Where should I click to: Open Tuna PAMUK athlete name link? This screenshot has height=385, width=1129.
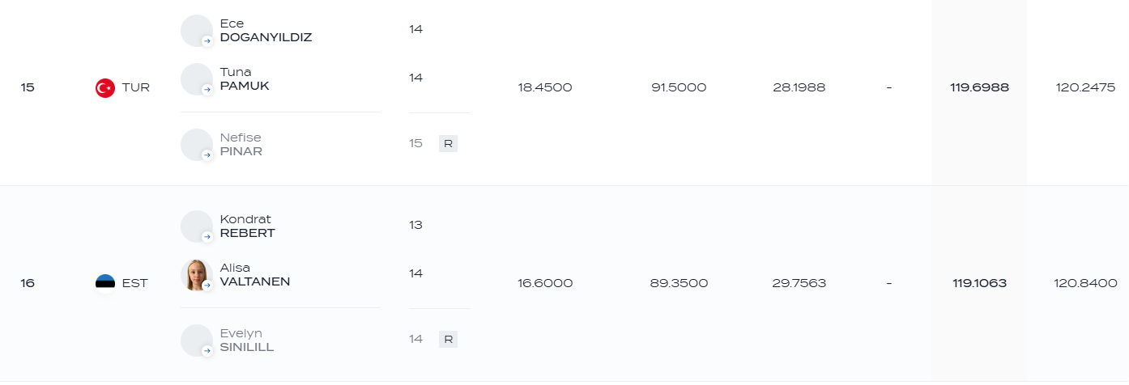(245, 78)
